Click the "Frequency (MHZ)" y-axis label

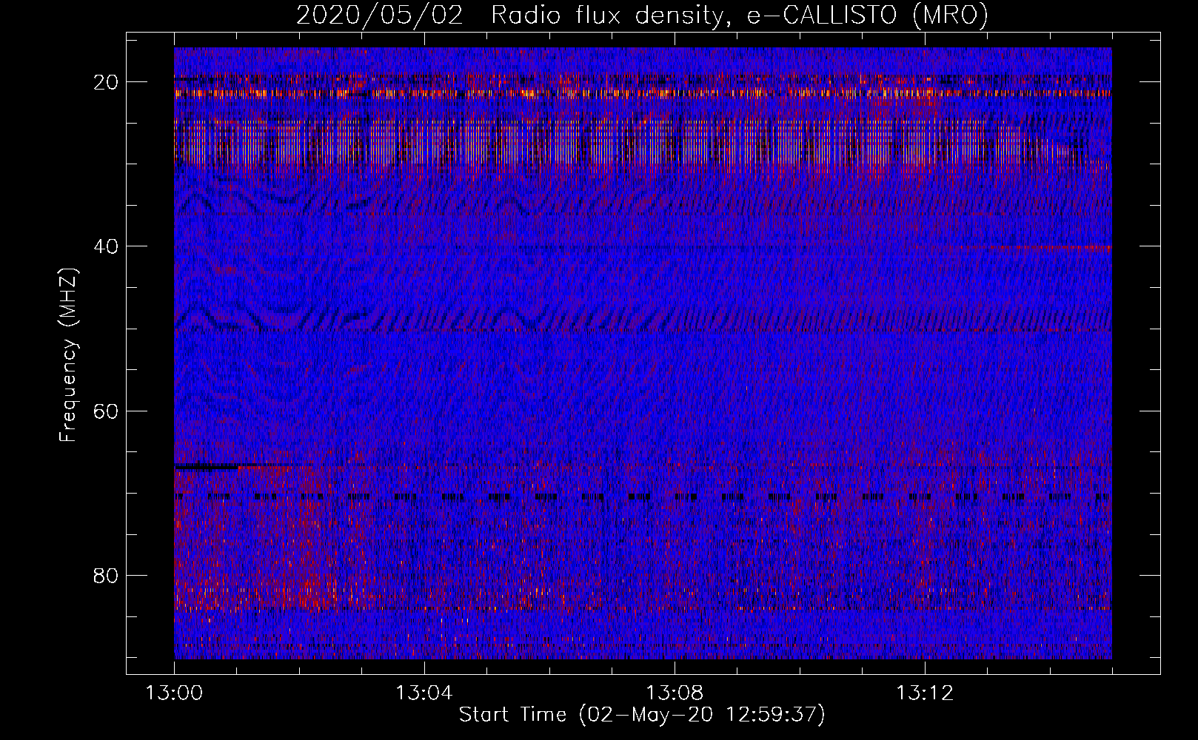coord(68,354)
